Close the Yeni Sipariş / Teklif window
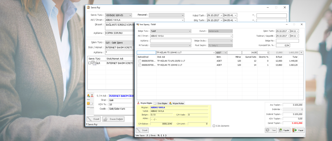Image resolution: width=332 pixels, height=141 pixels. [301, 24]
